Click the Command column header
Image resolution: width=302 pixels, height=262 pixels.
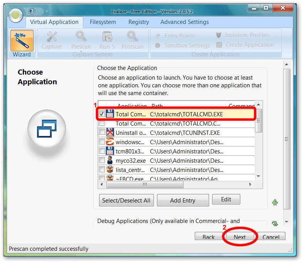click(x=240, y=105)
